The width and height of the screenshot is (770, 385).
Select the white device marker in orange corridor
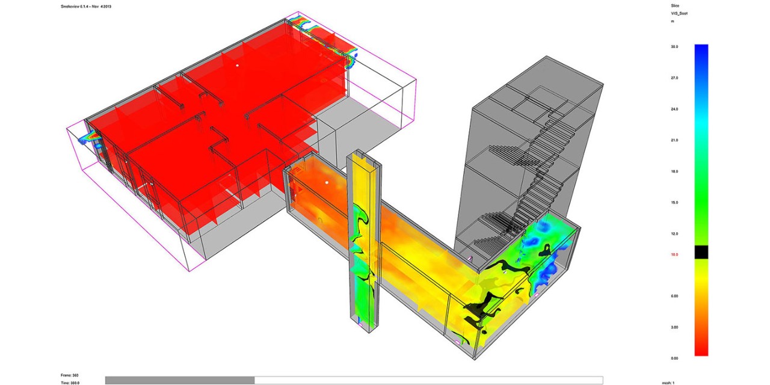(x=327, y=182)
